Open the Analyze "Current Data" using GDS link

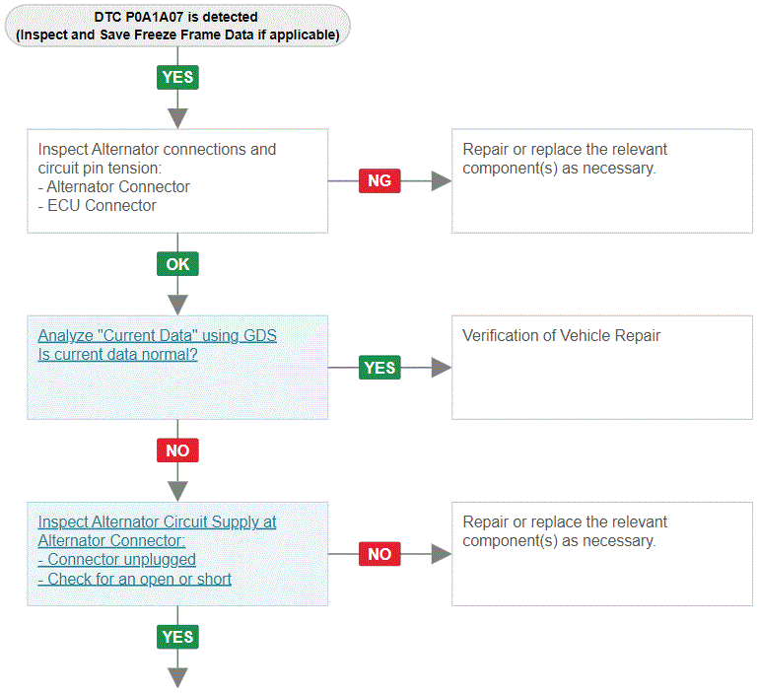click(x=157, y=335)
